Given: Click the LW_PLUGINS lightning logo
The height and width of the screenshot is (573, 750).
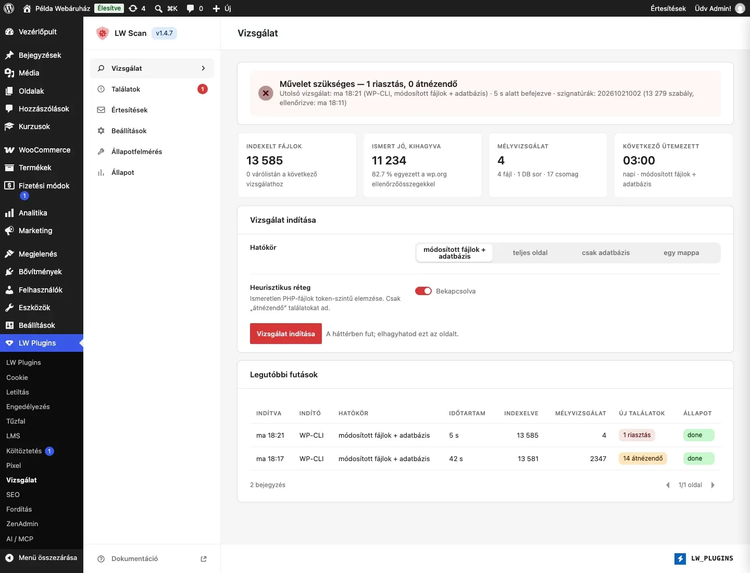Looking at the screenshot, I should click(x=680, y=558).
